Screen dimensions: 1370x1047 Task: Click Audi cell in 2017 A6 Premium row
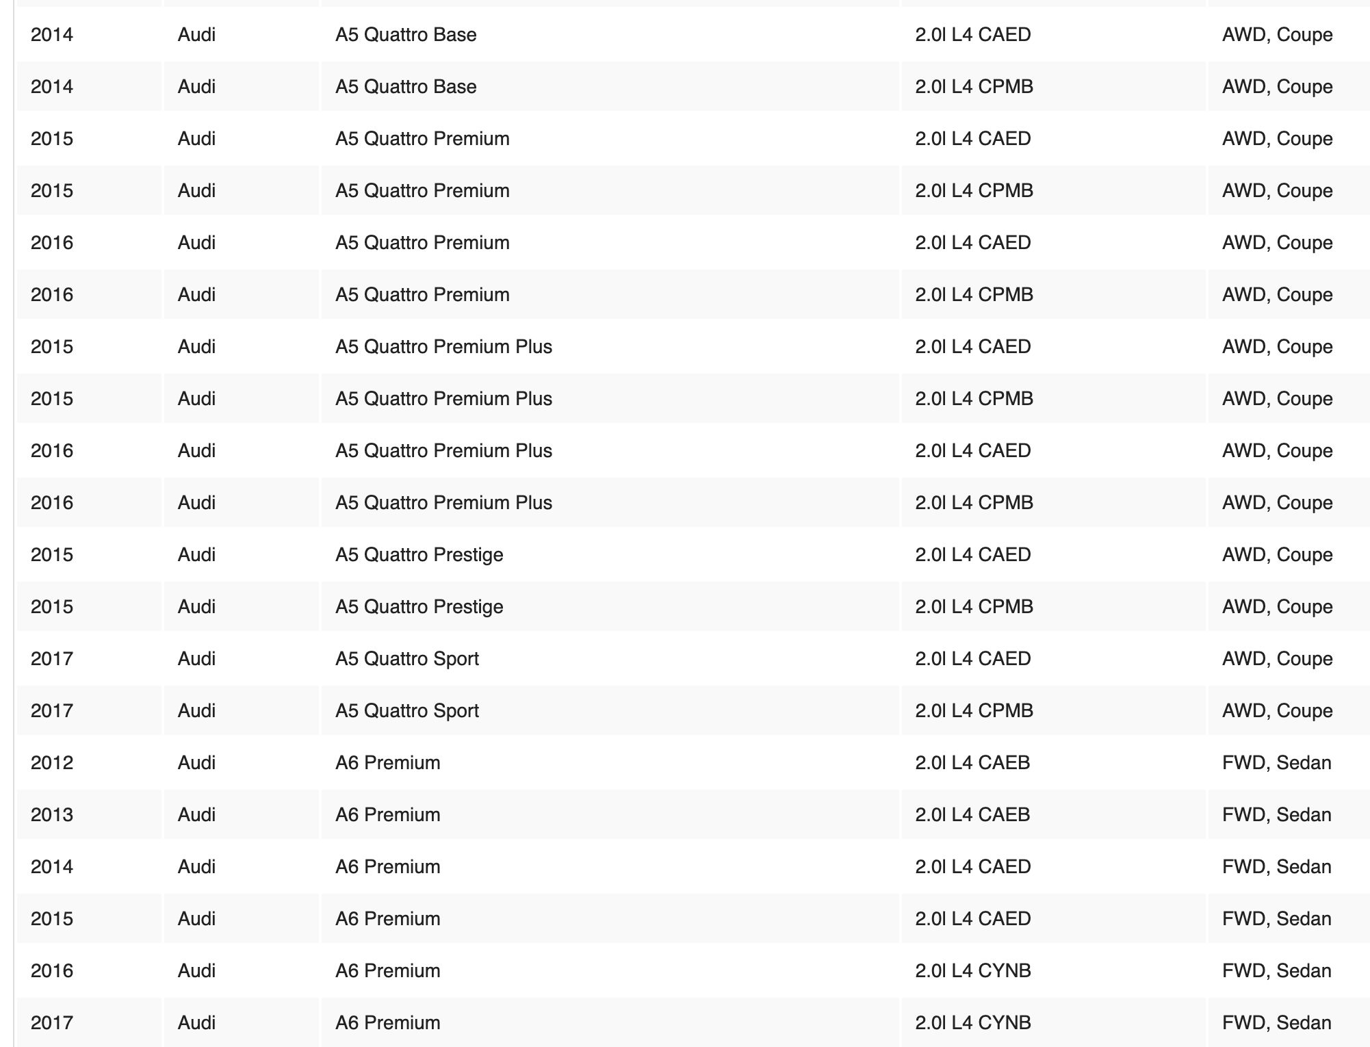196,1022
